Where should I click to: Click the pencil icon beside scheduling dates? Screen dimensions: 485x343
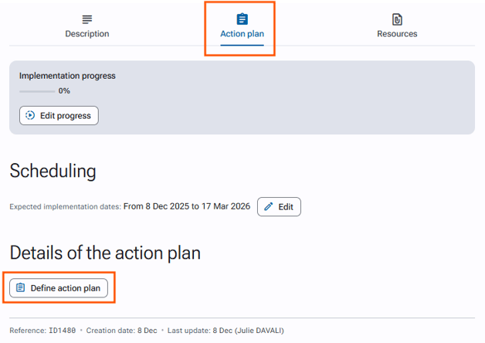[x=269, y=206]
